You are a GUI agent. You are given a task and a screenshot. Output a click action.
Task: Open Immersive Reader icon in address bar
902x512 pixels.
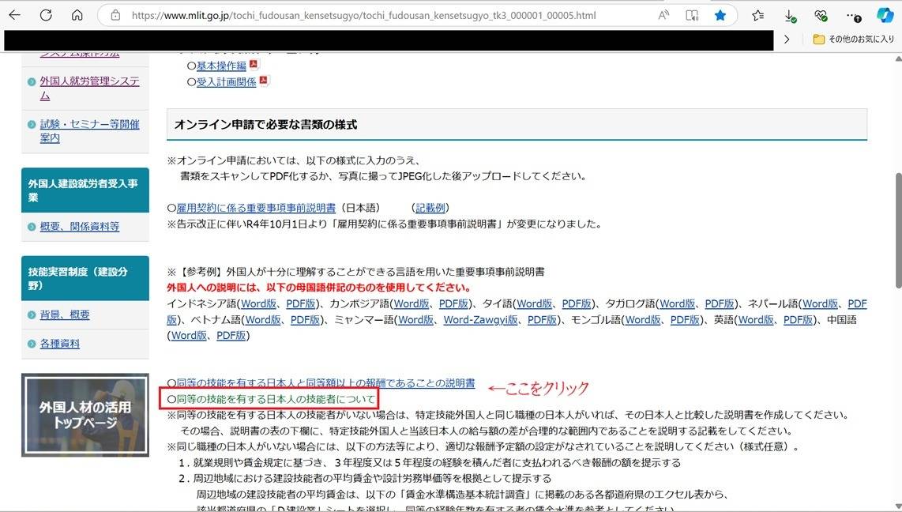click(692, 15)
